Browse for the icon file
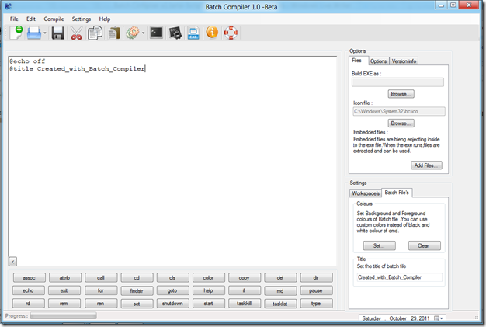486x327 pixels. pos(401,123)
